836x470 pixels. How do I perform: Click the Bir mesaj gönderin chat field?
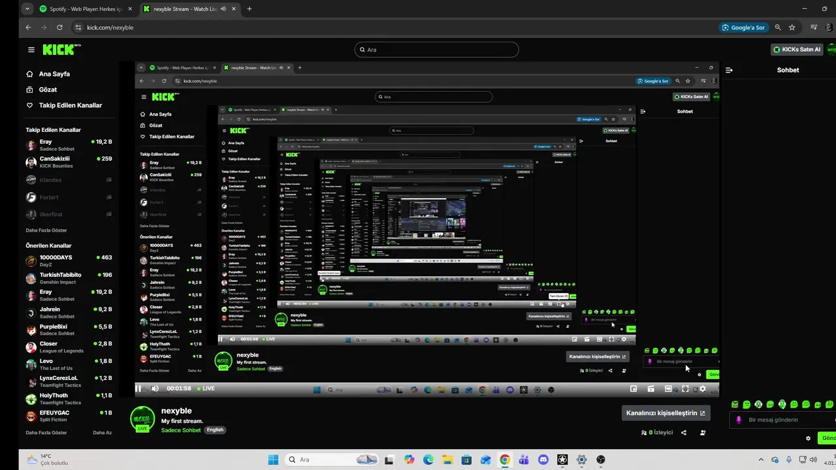tap(782, 420)
